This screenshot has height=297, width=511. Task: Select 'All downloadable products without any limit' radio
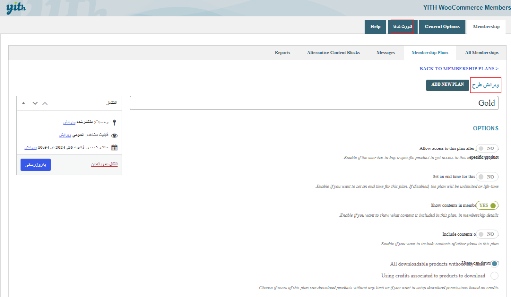[x=494, y=264]
